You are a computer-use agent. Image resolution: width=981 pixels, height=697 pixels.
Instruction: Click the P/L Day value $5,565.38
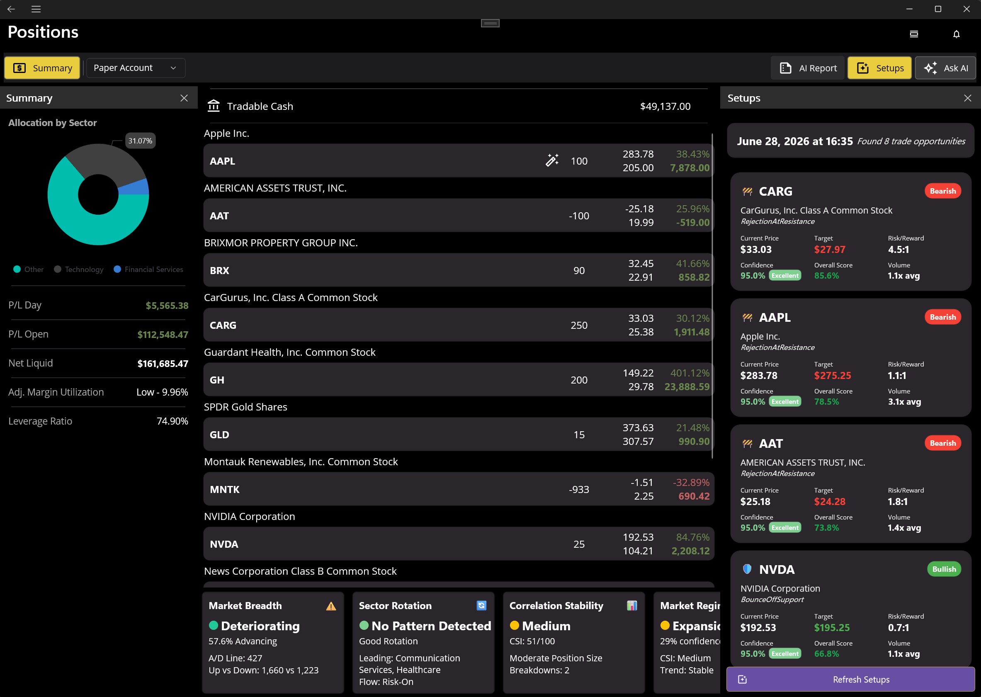167,306
